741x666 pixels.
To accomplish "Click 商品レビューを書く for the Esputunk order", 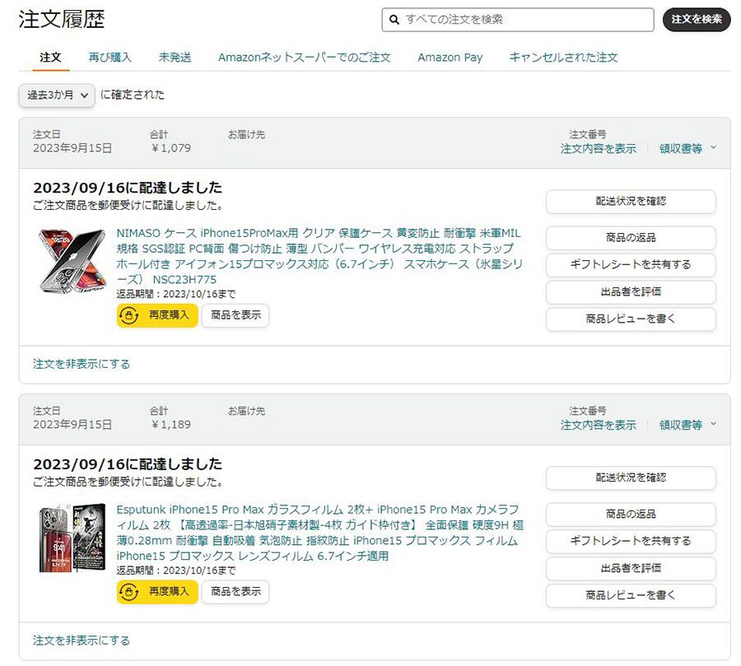I will [x=631, y=595].
